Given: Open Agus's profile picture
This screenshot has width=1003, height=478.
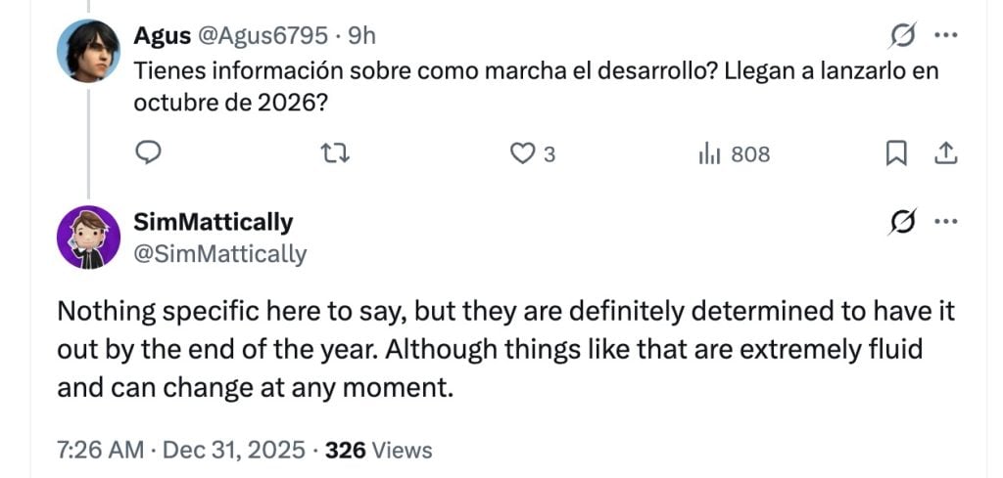Looking at the screenshot, I should pos(89,51).
